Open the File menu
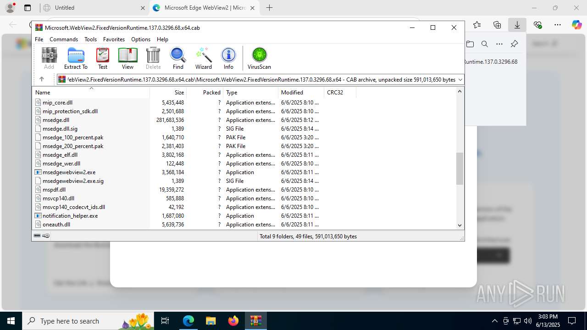The width and height of the screenshot is (587, 330). (39, 39)
